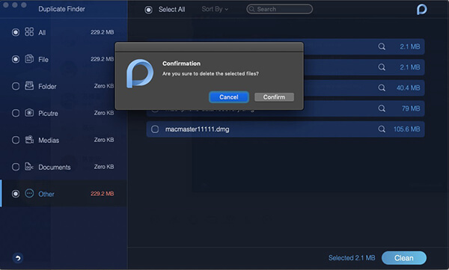Image resolution: width=449 pixels, height=270 pixels.
Task: Click the Cancel button in dialog
Action: (x=229, y=97)
